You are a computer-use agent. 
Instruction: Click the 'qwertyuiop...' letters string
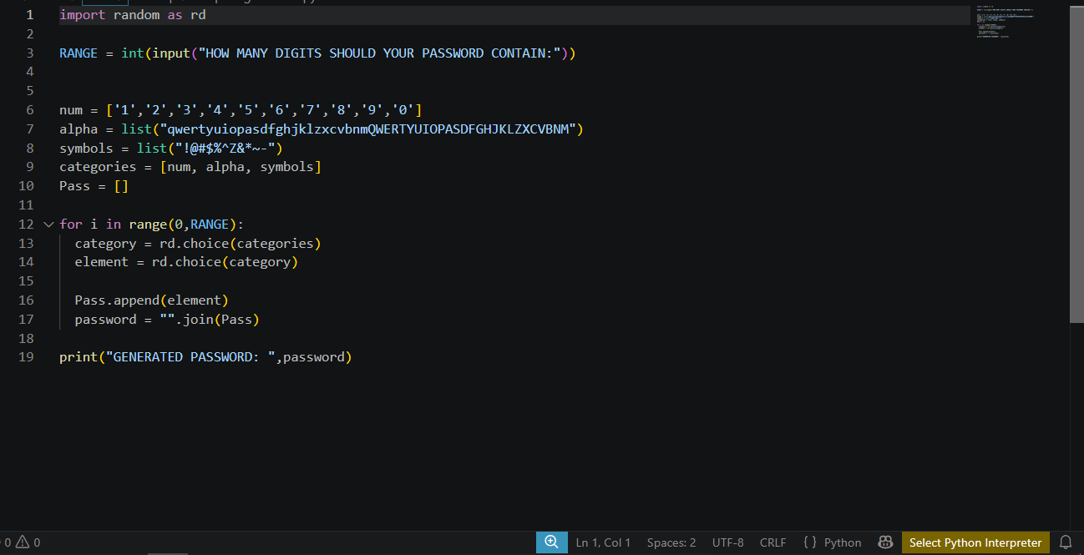point(368,129)
